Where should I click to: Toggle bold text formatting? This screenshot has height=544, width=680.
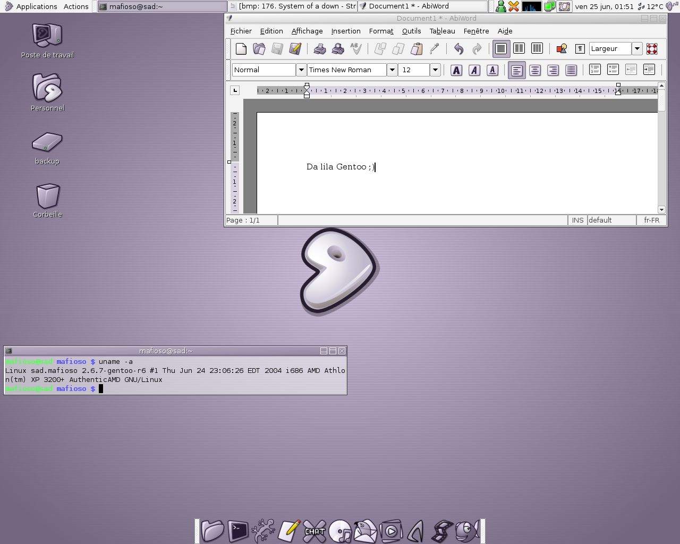tap(456, 70)
